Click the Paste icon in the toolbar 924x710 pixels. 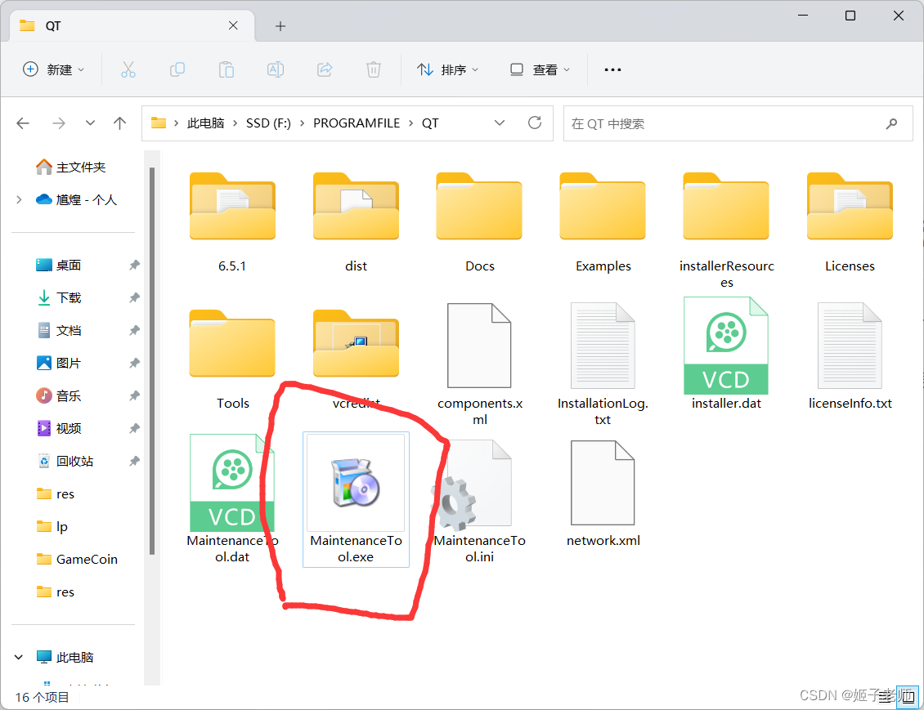[227, 69]
